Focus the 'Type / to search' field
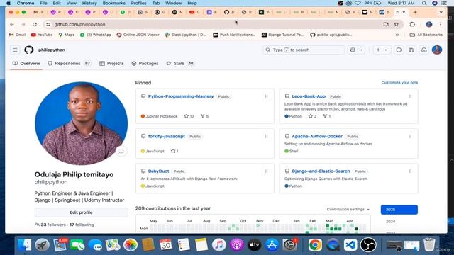454x255 pixels. pyautogui.click(x=304, y=50)
